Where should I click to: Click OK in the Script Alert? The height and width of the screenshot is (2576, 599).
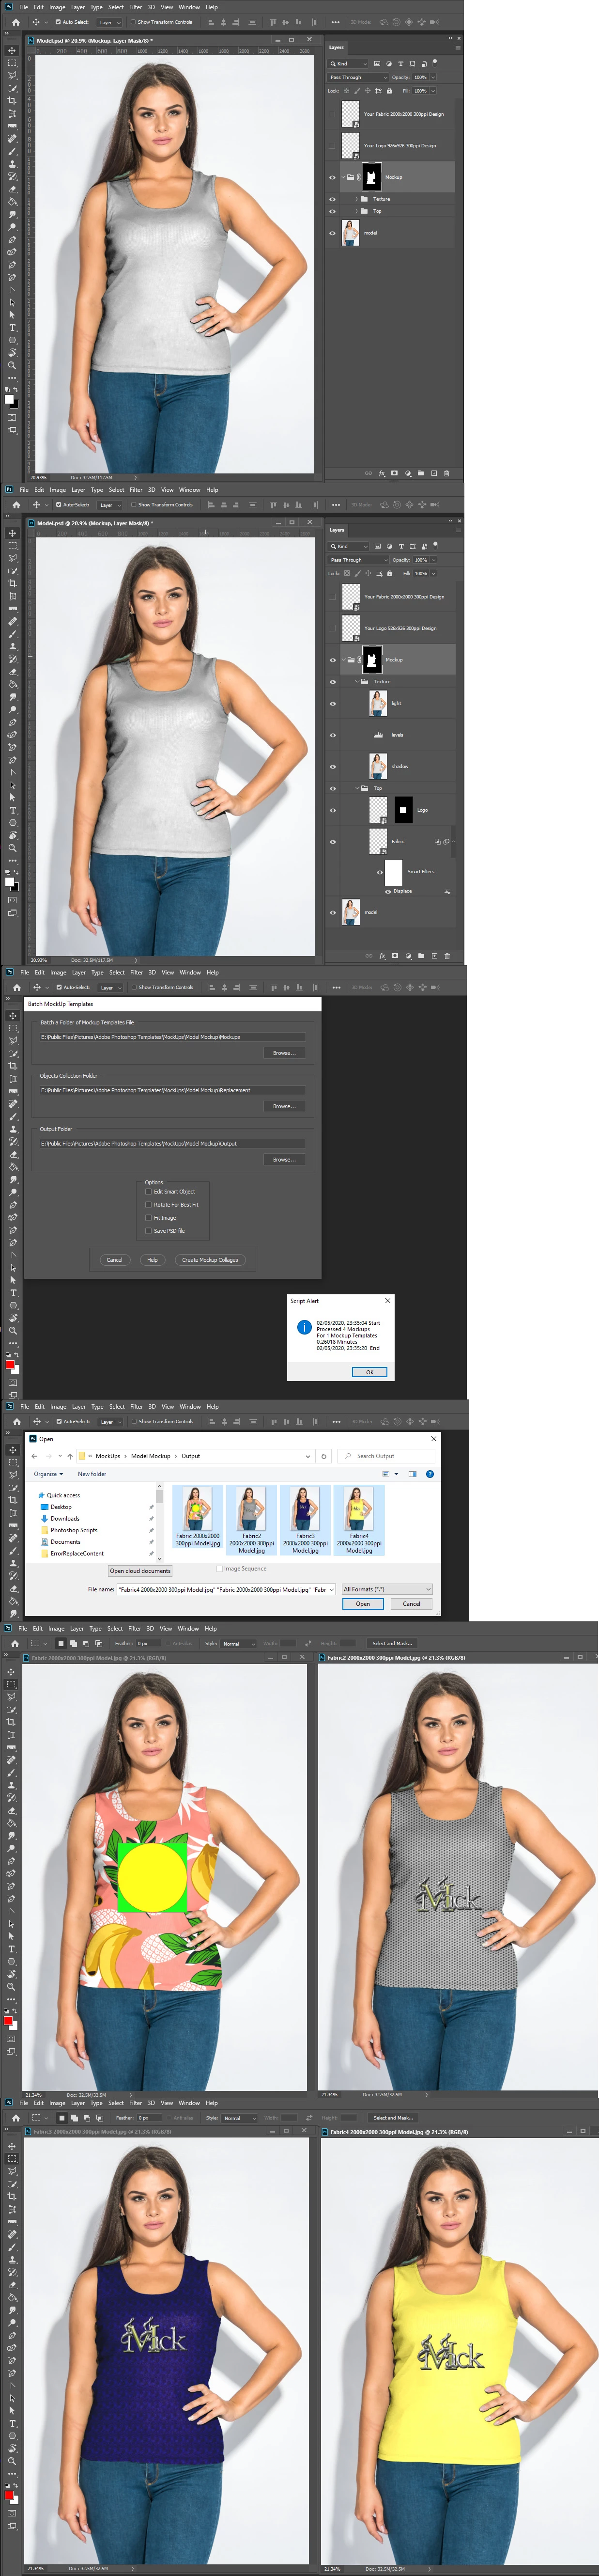tap(369, 1372)
